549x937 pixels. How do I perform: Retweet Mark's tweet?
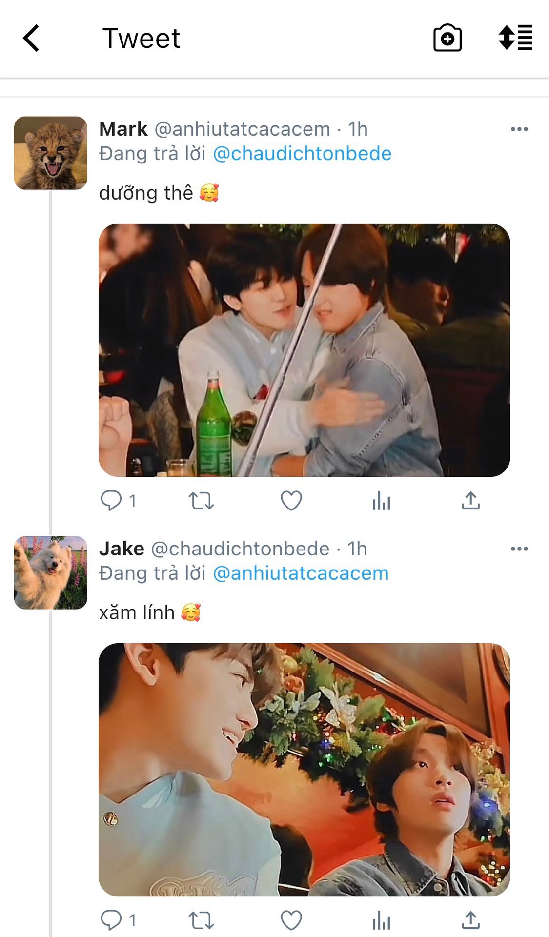[x=201, y=501]
